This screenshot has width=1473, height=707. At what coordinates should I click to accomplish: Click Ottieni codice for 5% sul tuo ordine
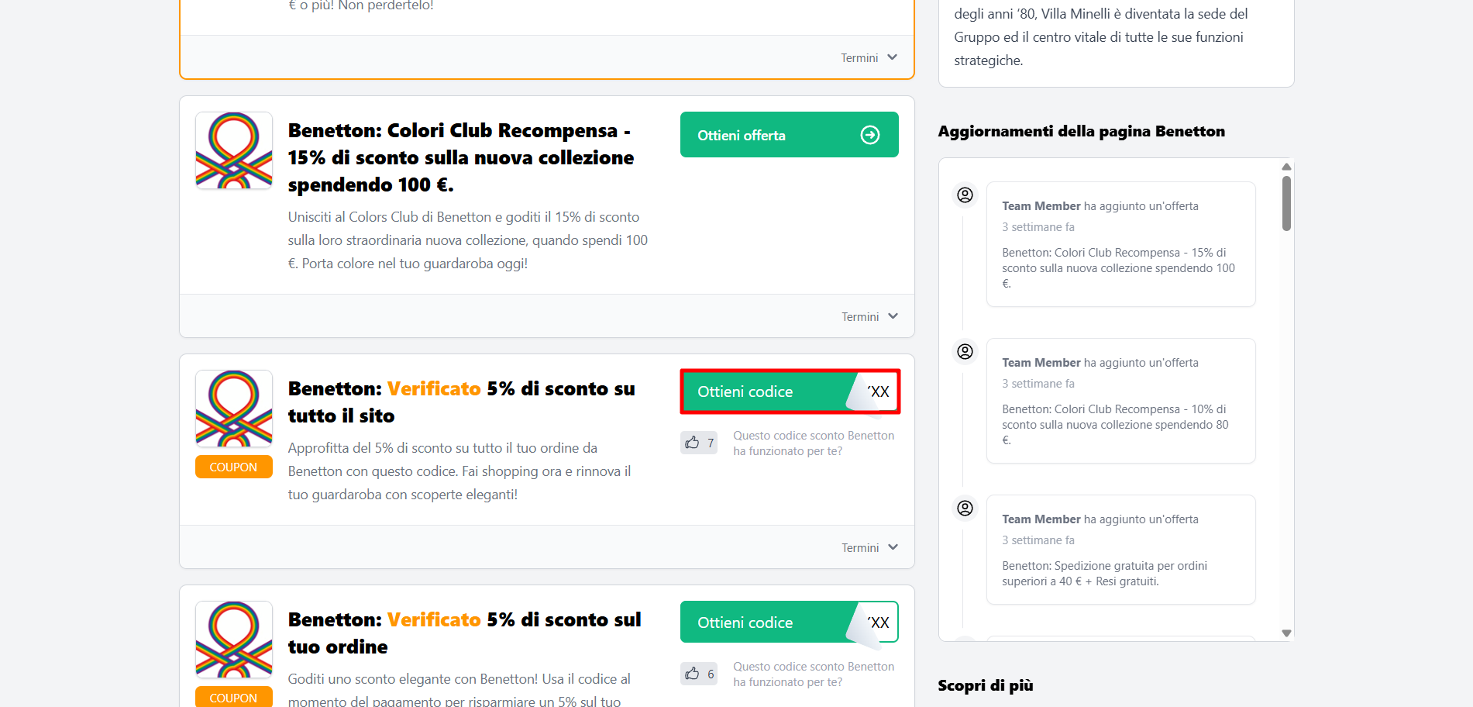coord(790,622)
